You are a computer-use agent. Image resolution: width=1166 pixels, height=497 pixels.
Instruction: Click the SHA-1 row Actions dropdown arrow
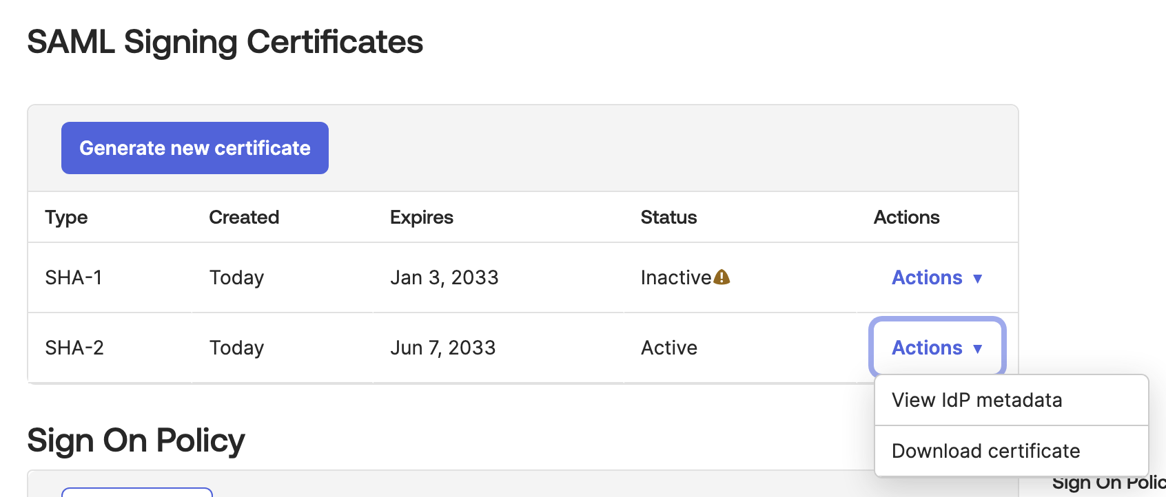click(977, 279)
